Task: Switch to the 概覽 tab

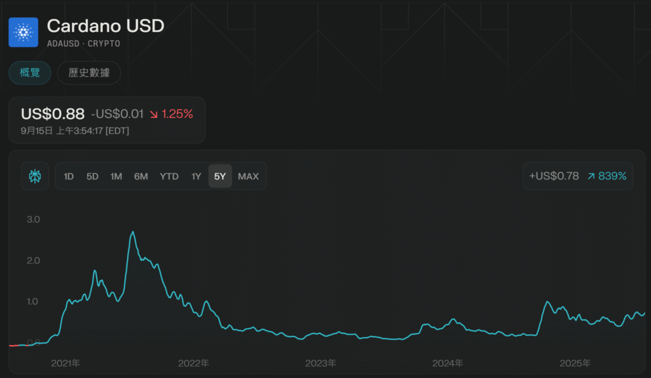Action: coord(30,73)
